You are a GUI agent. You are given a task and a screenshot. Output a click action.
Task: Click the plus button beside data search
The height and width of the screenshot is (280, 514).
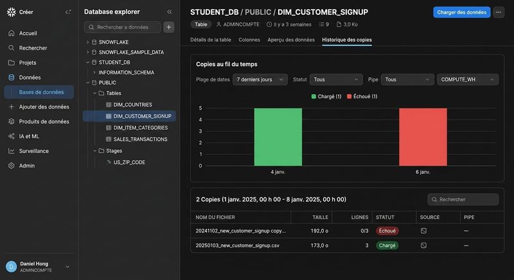tap(169, 27)
